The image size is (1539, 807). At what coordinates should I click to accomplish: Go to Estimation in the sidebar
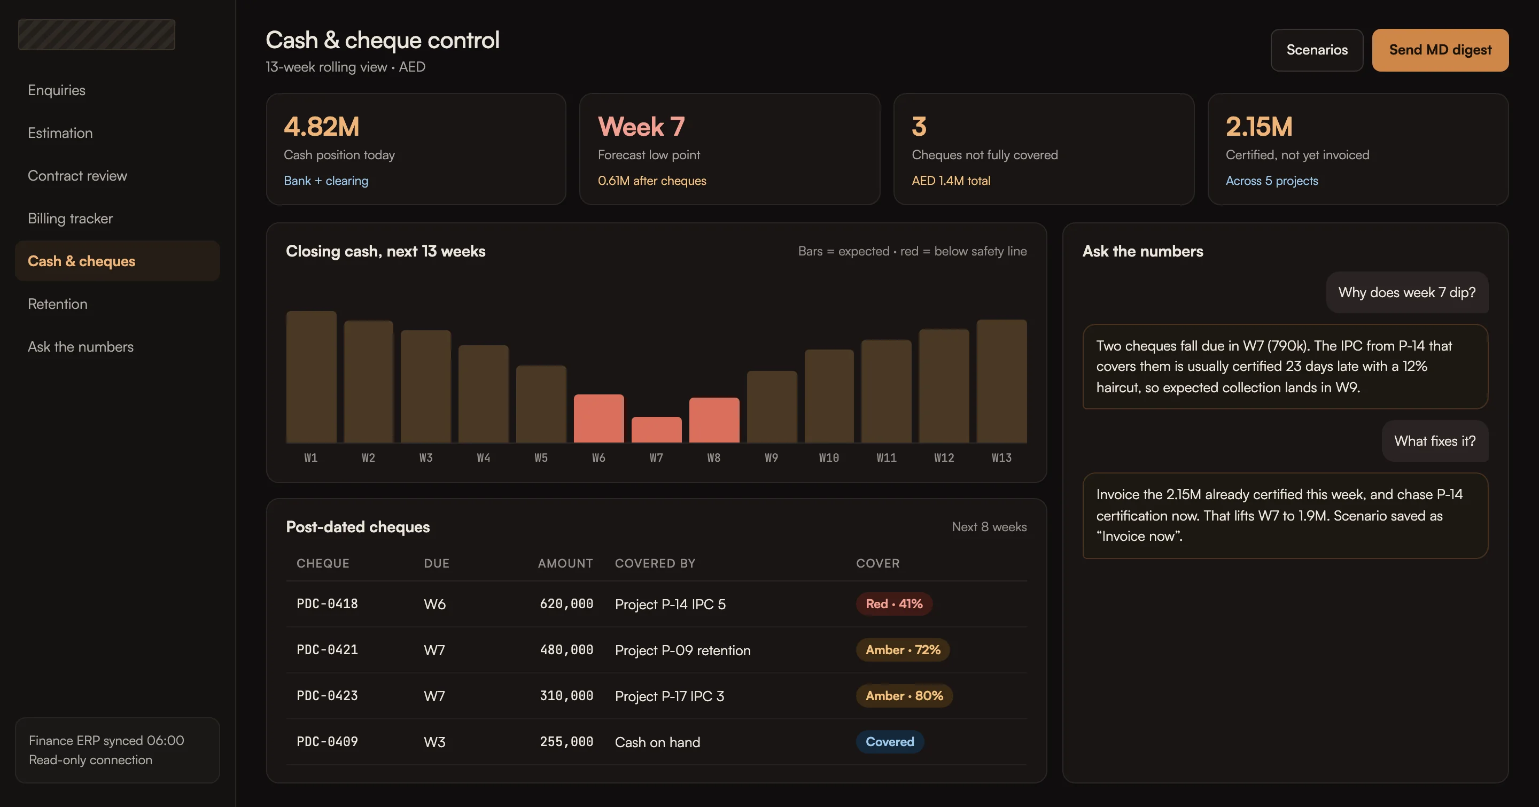click(x=117, y=133)
